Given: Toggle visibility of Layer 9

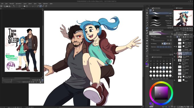Looking at the screenshot, I should [x=174, y=57].
